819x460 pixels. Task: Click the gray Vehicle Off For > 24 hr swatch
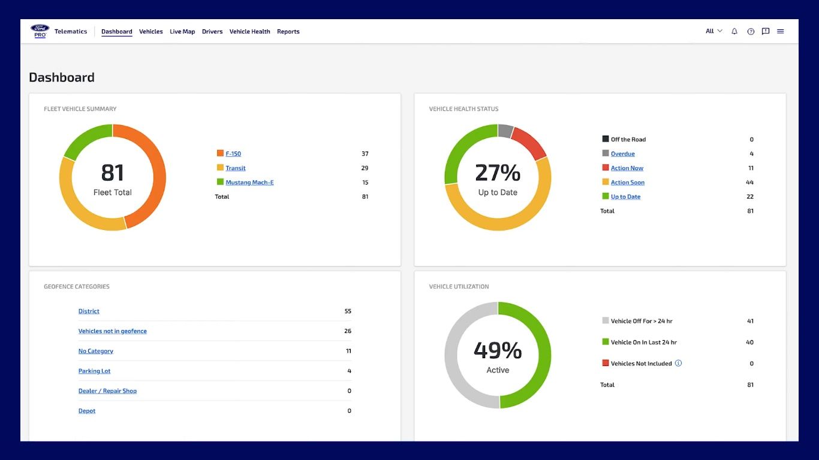[606, 320]
